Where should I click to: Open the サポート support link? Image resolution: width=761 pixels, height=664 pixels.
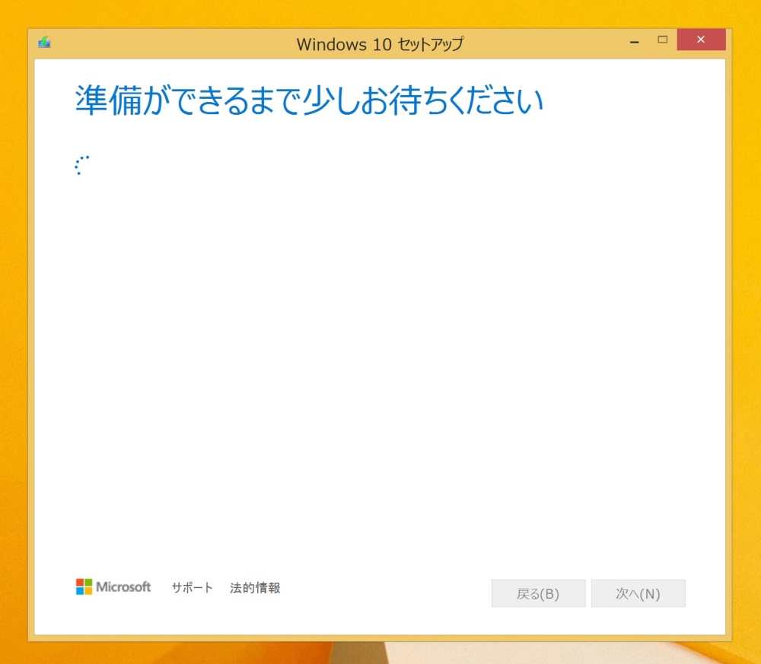click(x=191, y=587)
